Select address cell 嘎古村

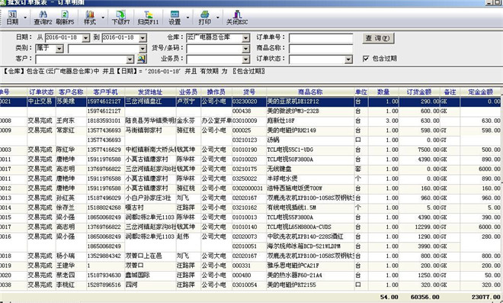tap(150, 208)
